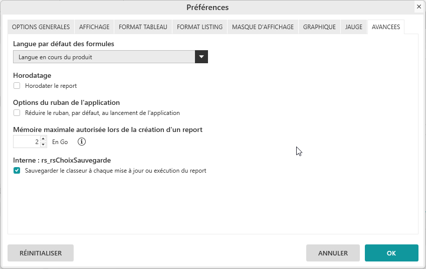Enable Horodater le report checkbox
This screenshot has width=426, height=269.
[17, 86]
